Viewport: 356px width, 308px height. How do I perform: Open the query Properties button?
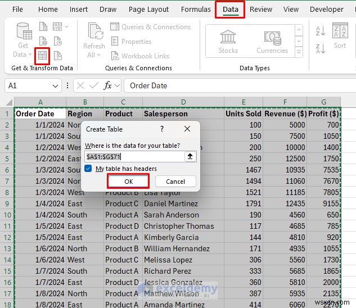[x=131, y=42]
